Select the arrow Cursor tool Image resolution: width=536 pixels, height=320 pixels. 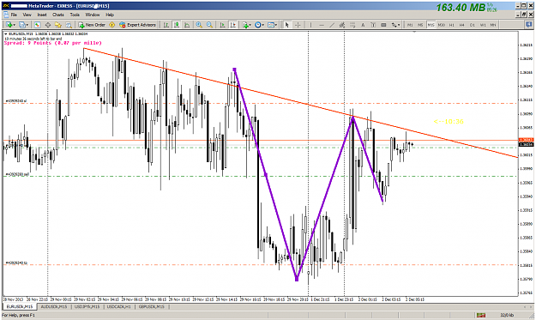pos(287,25)
